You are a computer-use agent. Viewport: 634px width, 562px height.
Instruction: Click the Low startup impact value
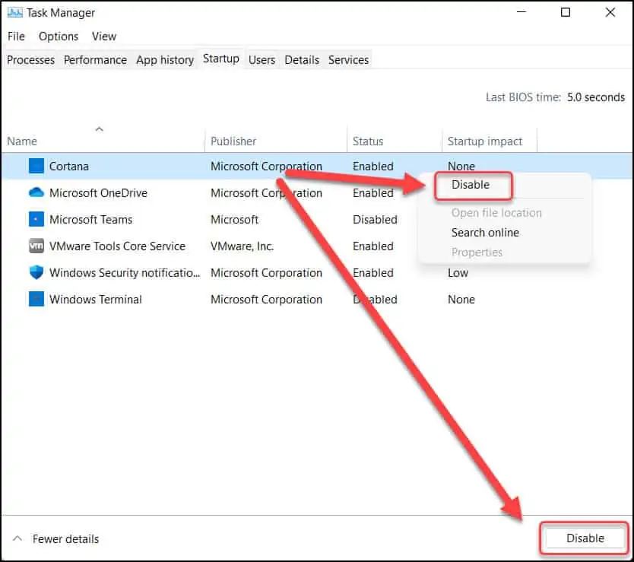(x=458, y=273)
